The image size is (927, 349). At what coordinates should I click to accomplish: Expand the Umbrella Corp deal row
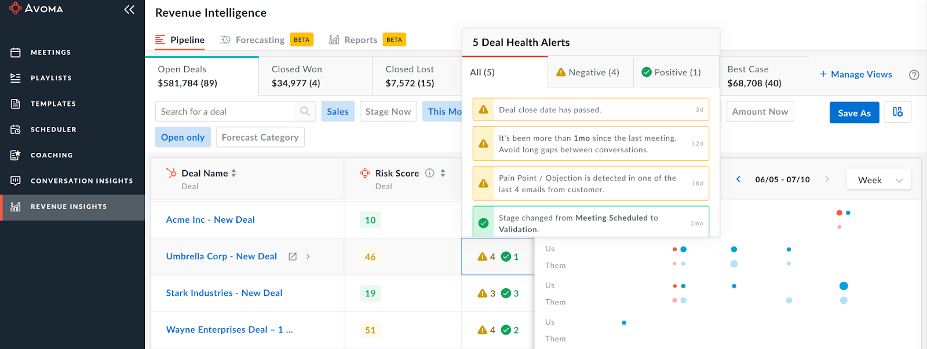(x=308, y=256)
